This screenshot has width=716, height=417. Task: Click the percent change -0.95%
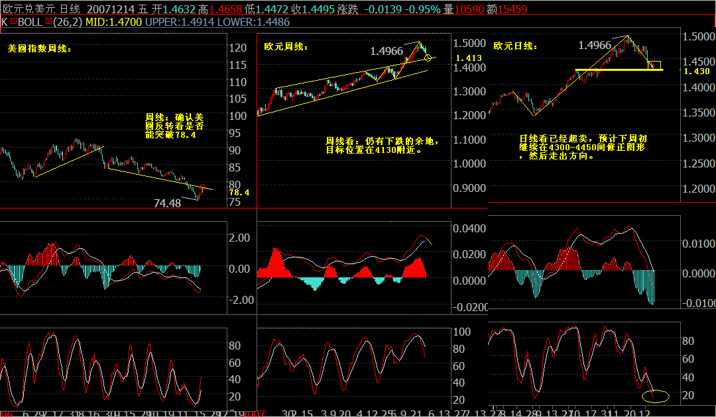click(422, 9)
